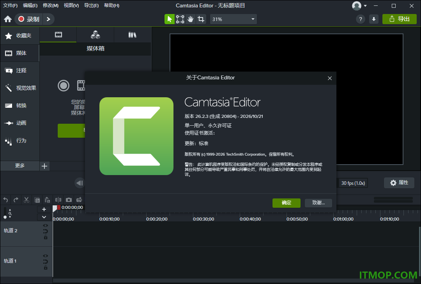
Task: Open the 帮助(H) menu
Action: click(x=111, y=5)
